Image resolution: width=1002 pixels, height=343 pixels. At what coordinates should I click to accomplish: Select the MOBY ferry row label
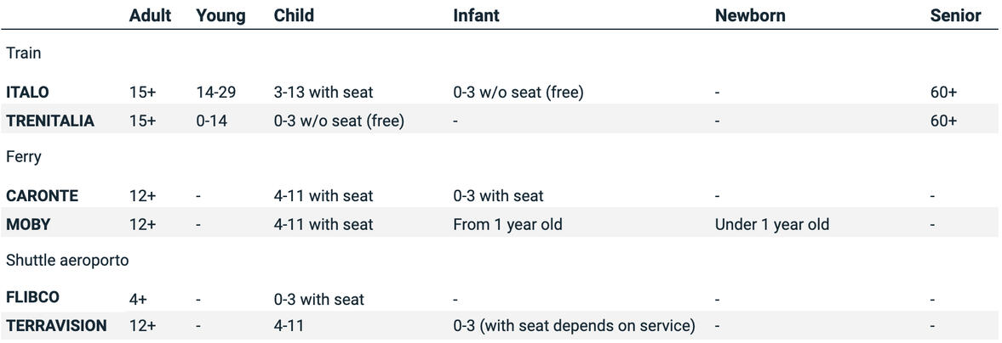tap(28, 224)
